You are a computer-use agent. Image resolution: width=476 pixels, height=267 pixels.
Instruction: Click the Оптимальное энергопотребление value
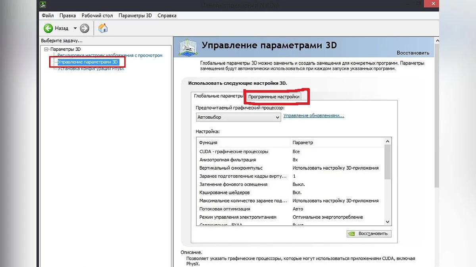click(328, 217)
